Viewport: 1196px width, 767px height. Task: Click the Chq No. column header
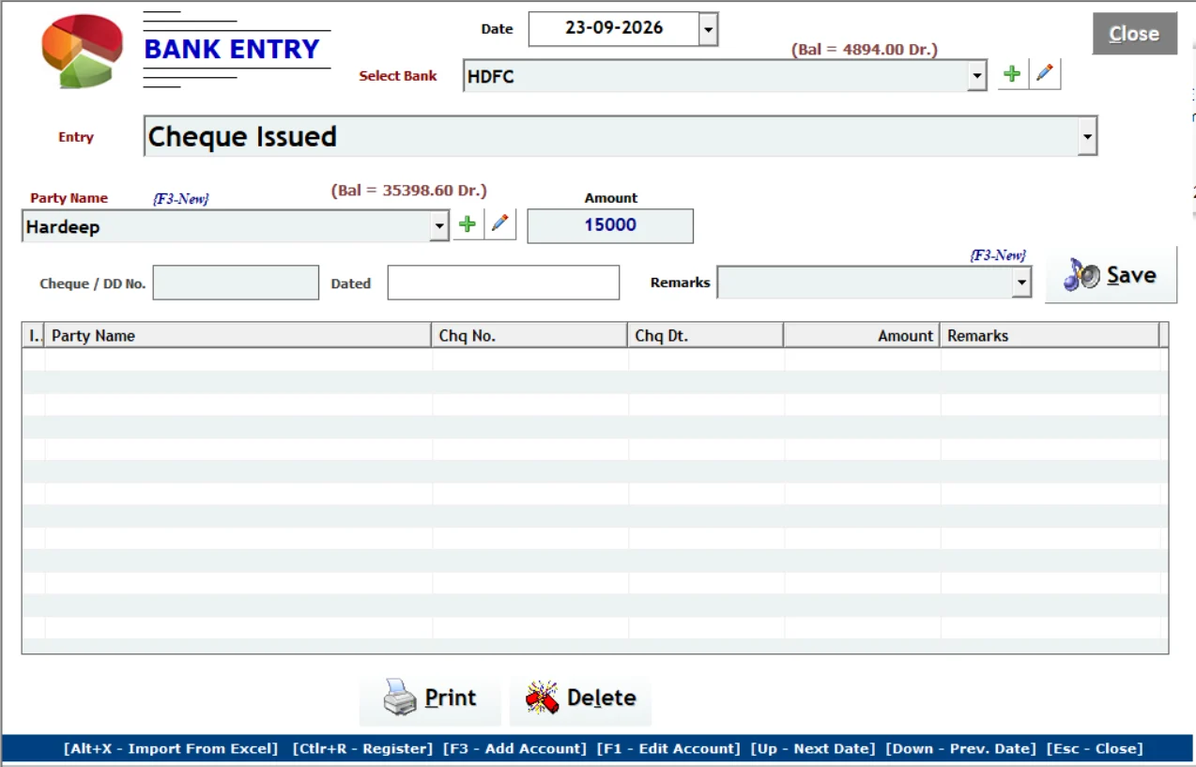pyautogui.click(x=529, y=335)
